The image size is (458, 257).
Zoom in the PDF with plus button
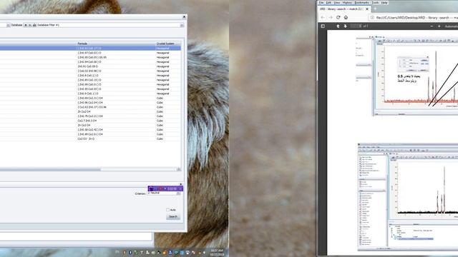(x=439, y=26)
